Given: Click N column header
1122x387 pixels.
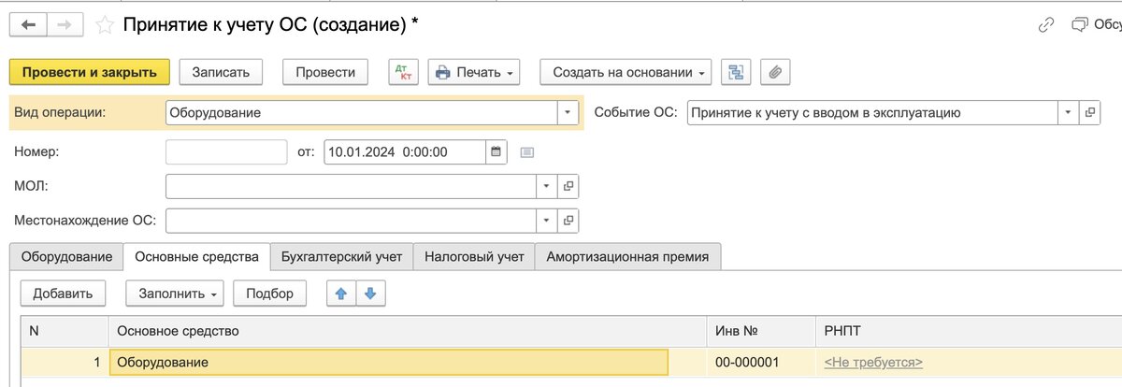Looking at the screenshot, I should (64, 331).
